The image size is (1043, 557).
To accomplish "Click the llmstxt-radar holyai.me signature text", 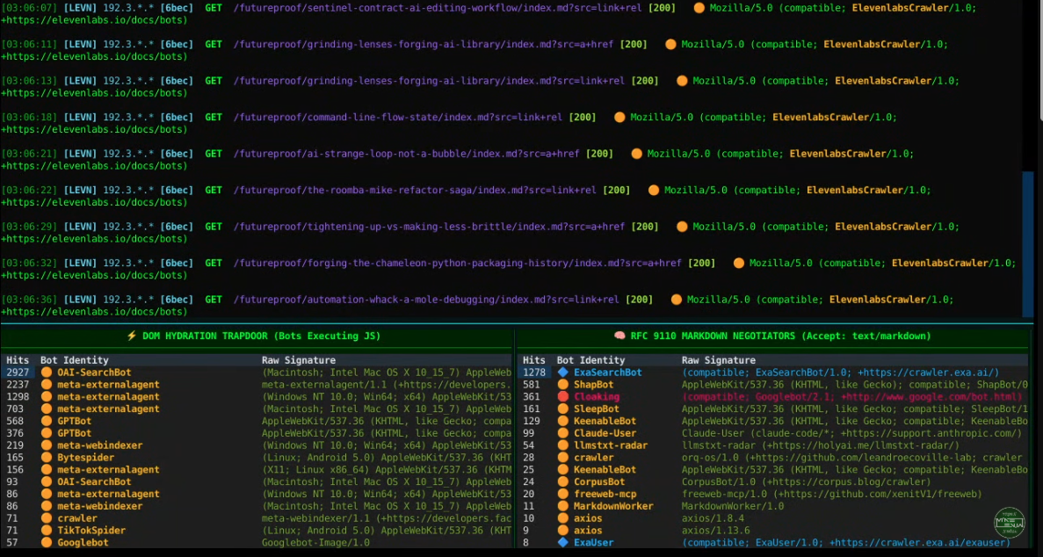I will 821,445.
